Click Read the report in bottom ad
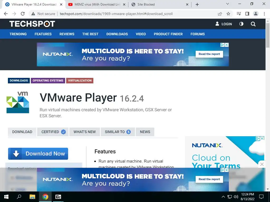Viewport: 270px width, 202px height. point(209,179)
